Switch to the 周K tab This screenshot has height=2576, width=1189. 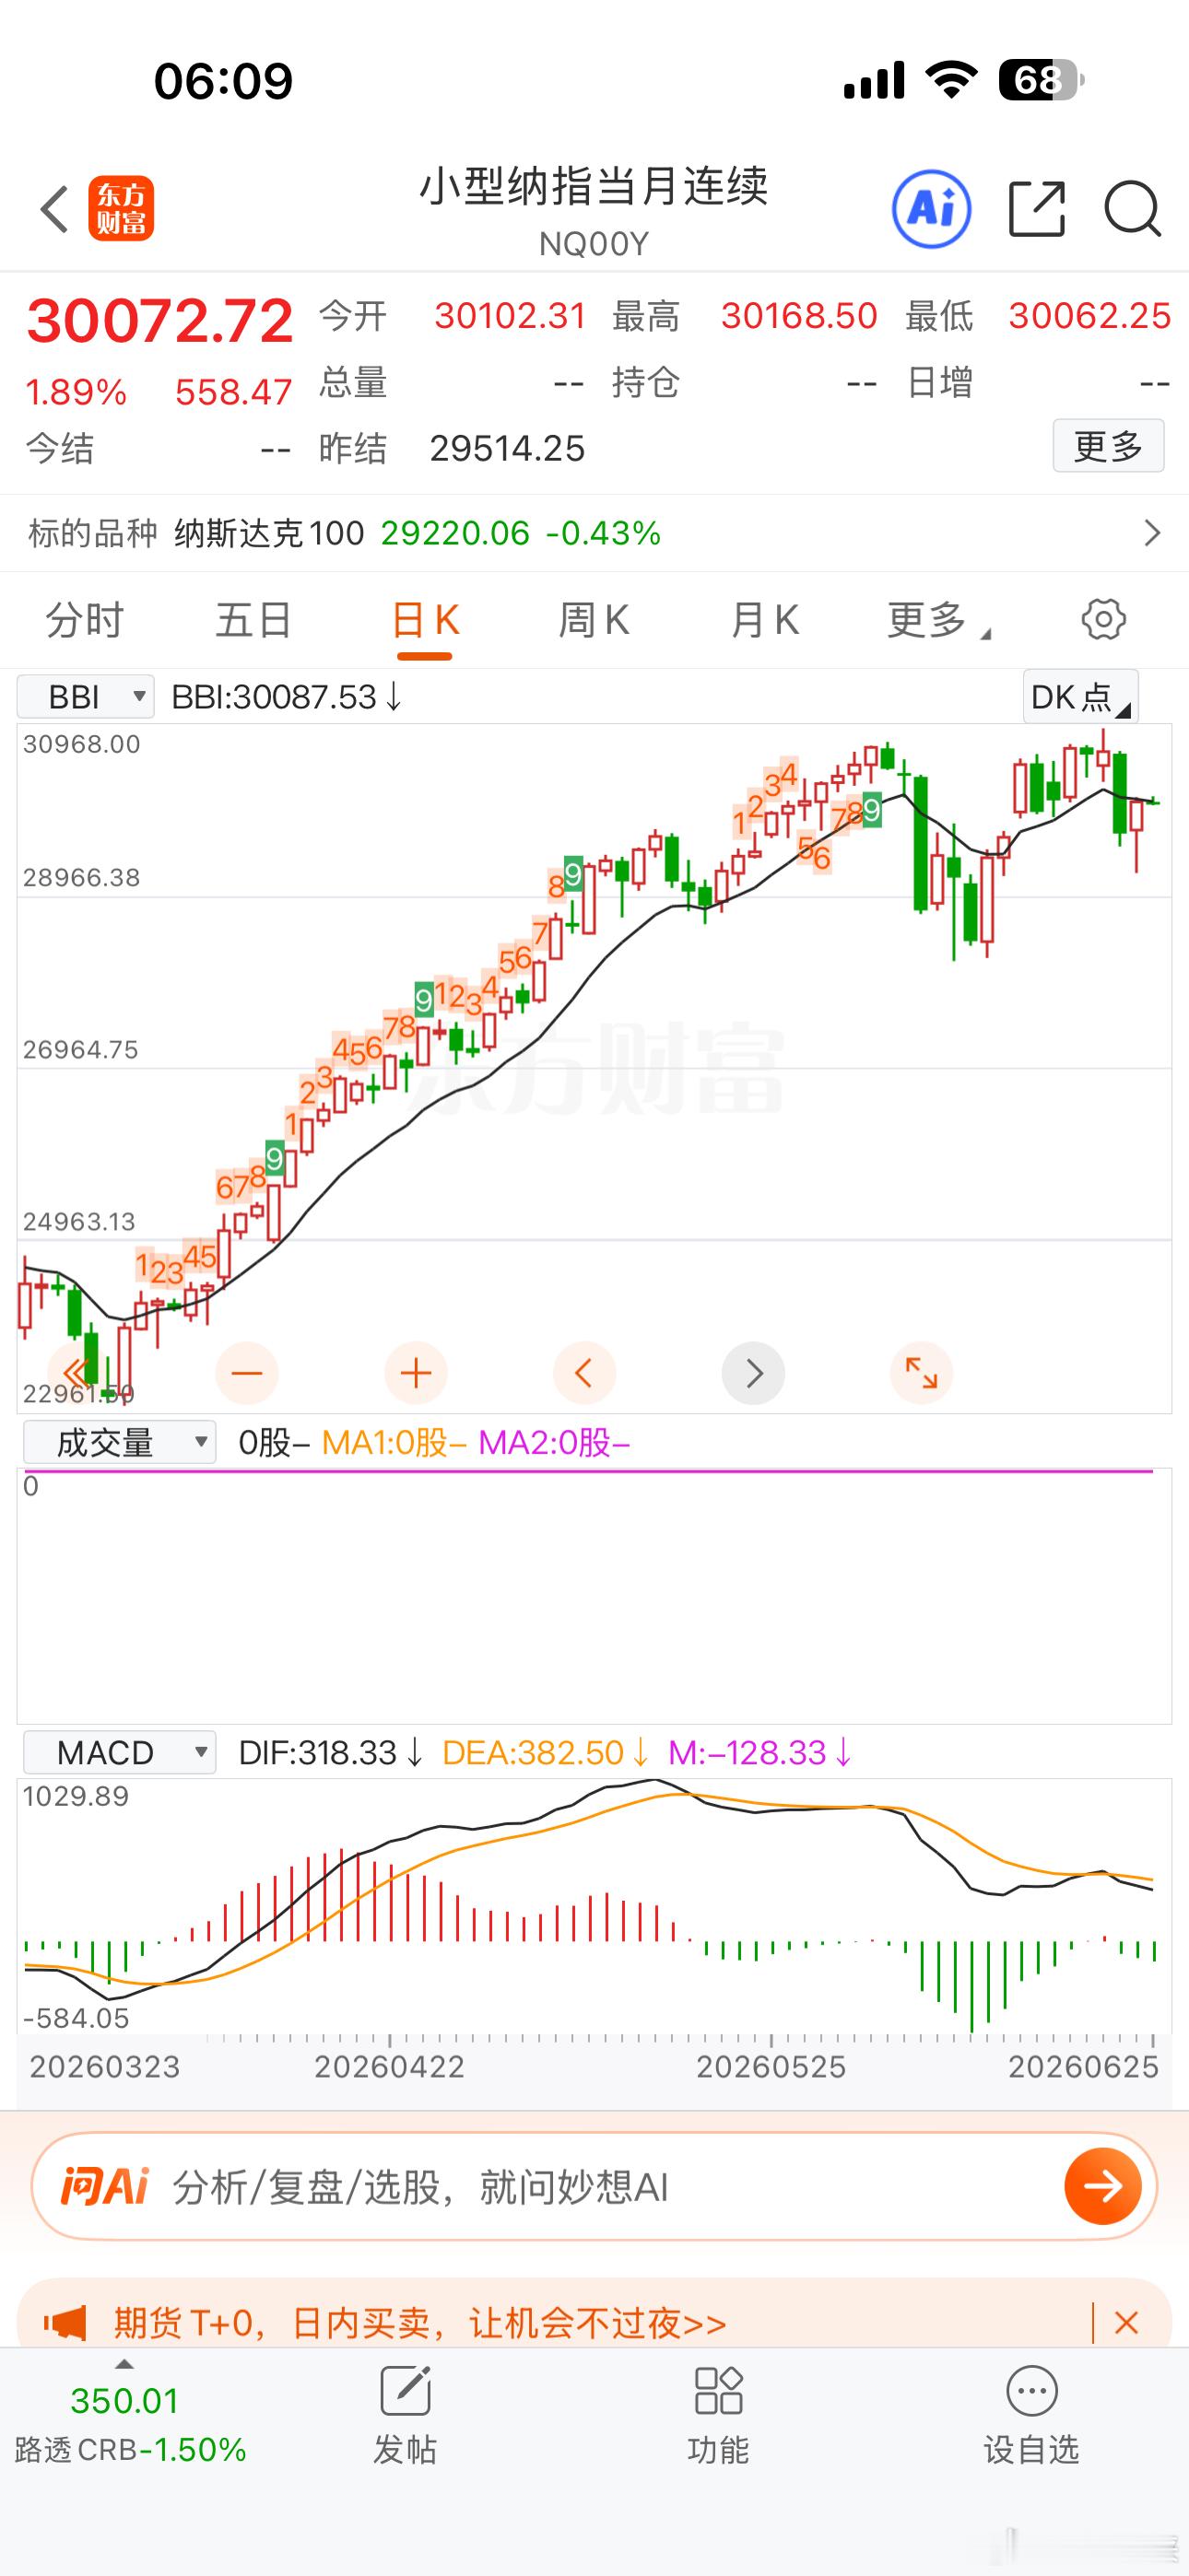coord(594,620)
